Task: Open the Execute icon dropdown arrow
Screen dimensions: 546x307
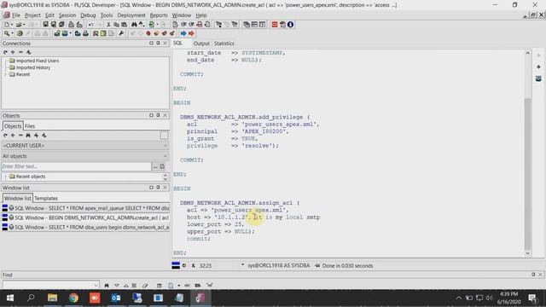Action: coord(157,25)
